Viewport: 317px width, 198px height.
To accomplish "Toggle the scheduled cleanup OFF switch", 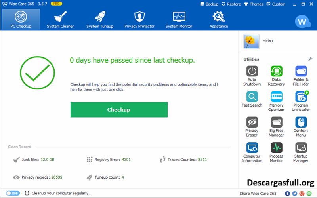I will point(13,193).
